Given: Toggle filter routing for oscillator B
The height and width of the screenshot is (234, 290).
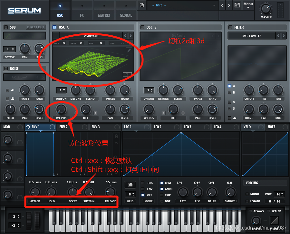Looking at the screenshot, I should tap(229, 92).
